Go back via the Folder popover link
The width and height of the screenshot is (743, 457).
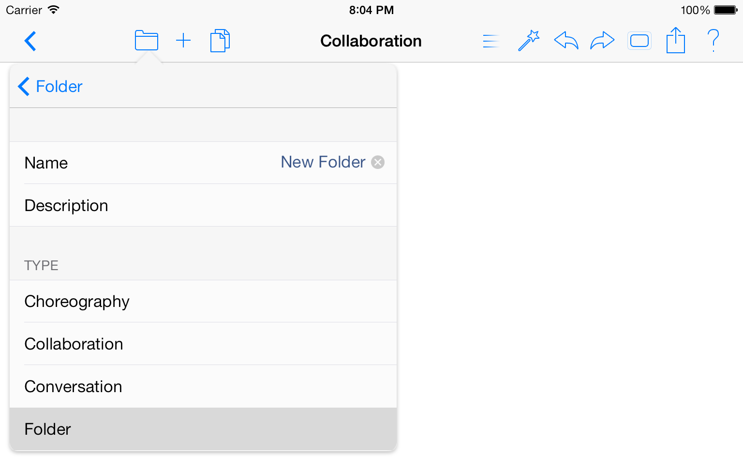point(50,87)
